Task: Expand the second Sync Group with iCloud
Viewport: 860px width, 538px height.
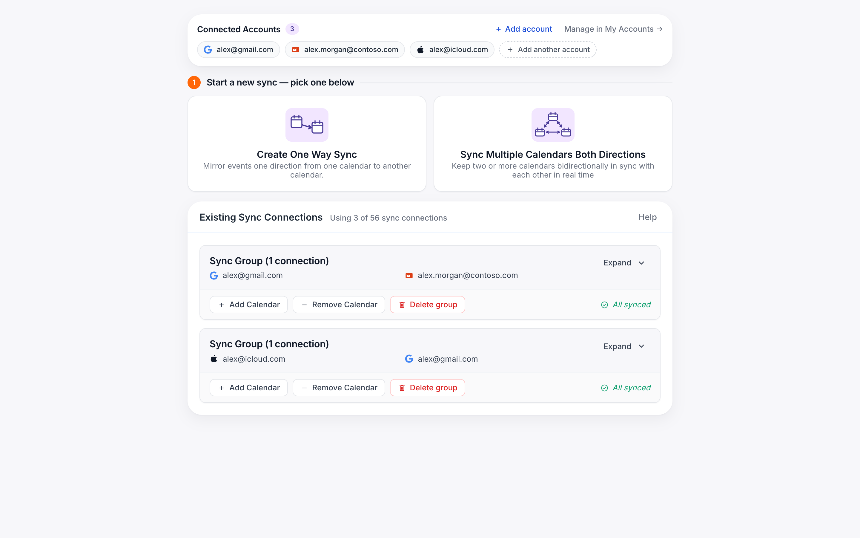Action: (x=624, y=346)
